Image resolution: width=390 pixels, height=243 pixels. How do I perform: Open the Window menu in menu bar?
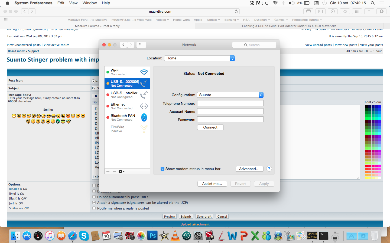(x=89, y=3)
